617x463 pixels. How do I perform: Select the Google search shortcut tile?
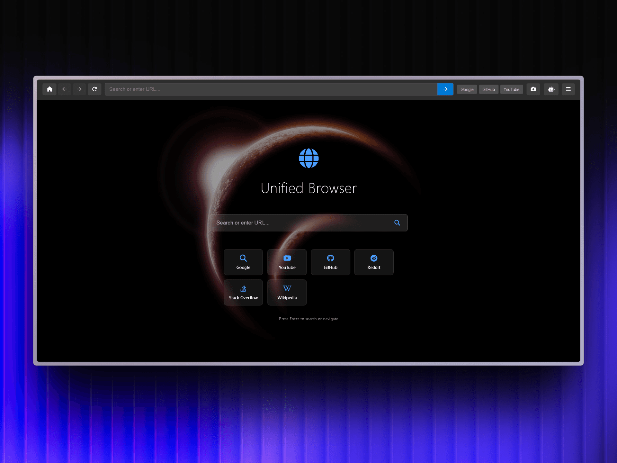(x=243, y=262)
